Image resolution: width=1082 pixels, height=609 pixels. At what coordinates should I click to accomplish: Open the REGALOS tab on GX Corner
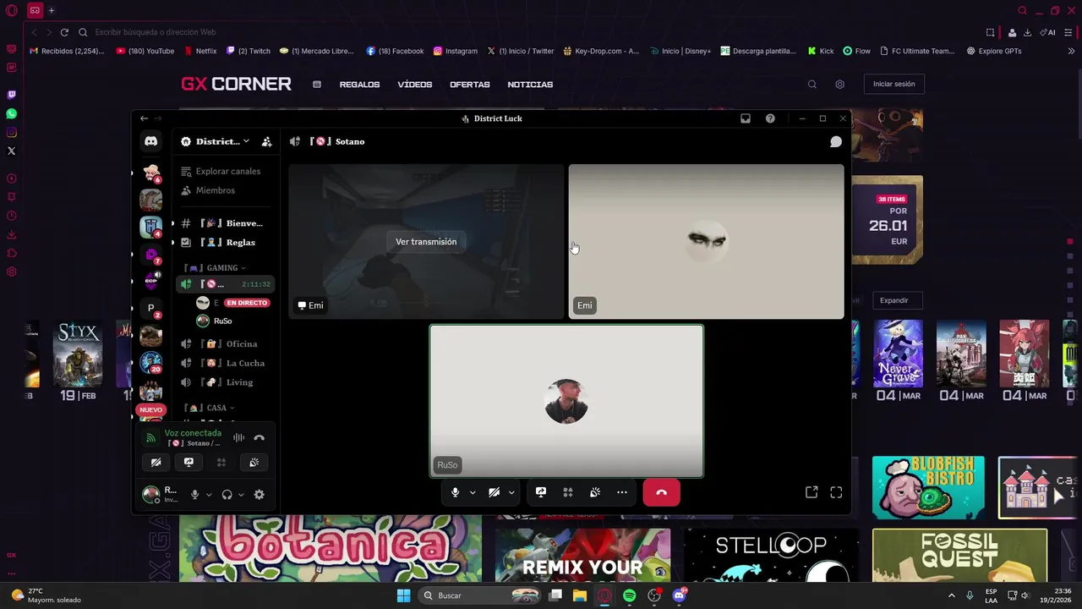(359, 85)
